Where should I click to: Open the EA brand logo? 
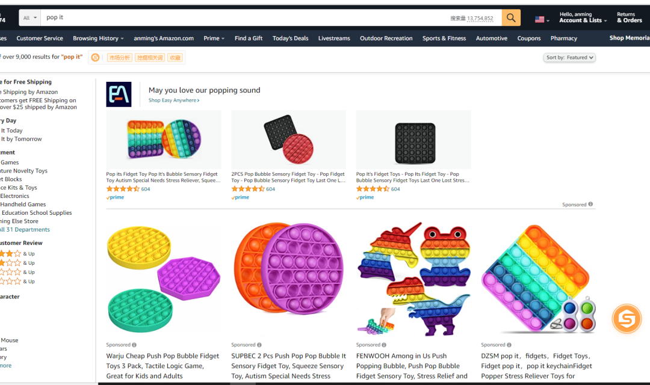coord(119,94)
